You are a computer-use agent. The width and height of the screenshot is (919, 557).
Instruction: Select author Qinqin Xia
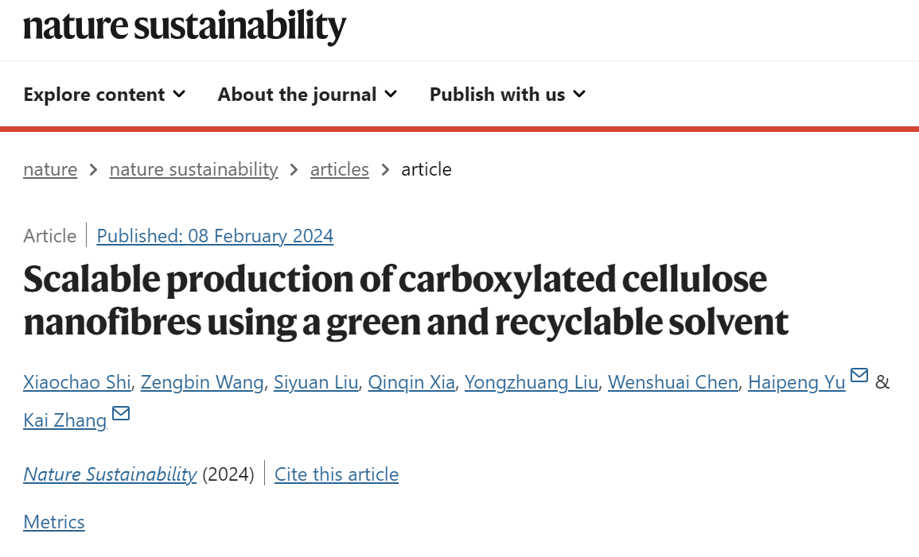pos(411,382)
